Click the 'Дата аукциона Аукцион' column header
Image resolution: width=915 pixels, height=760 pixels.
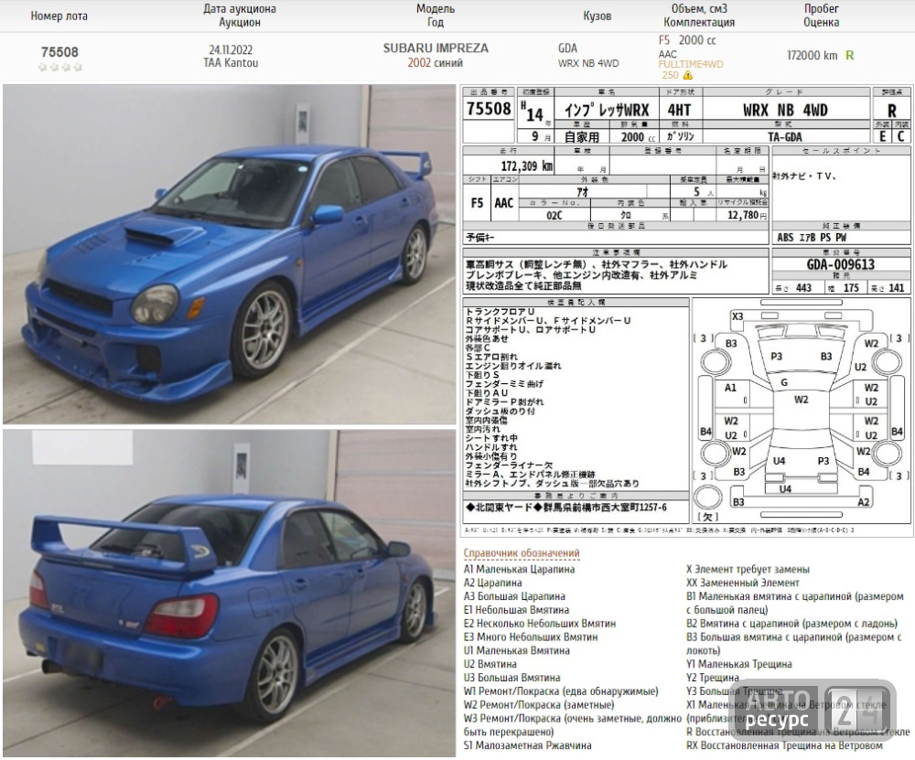pos(239,16)
